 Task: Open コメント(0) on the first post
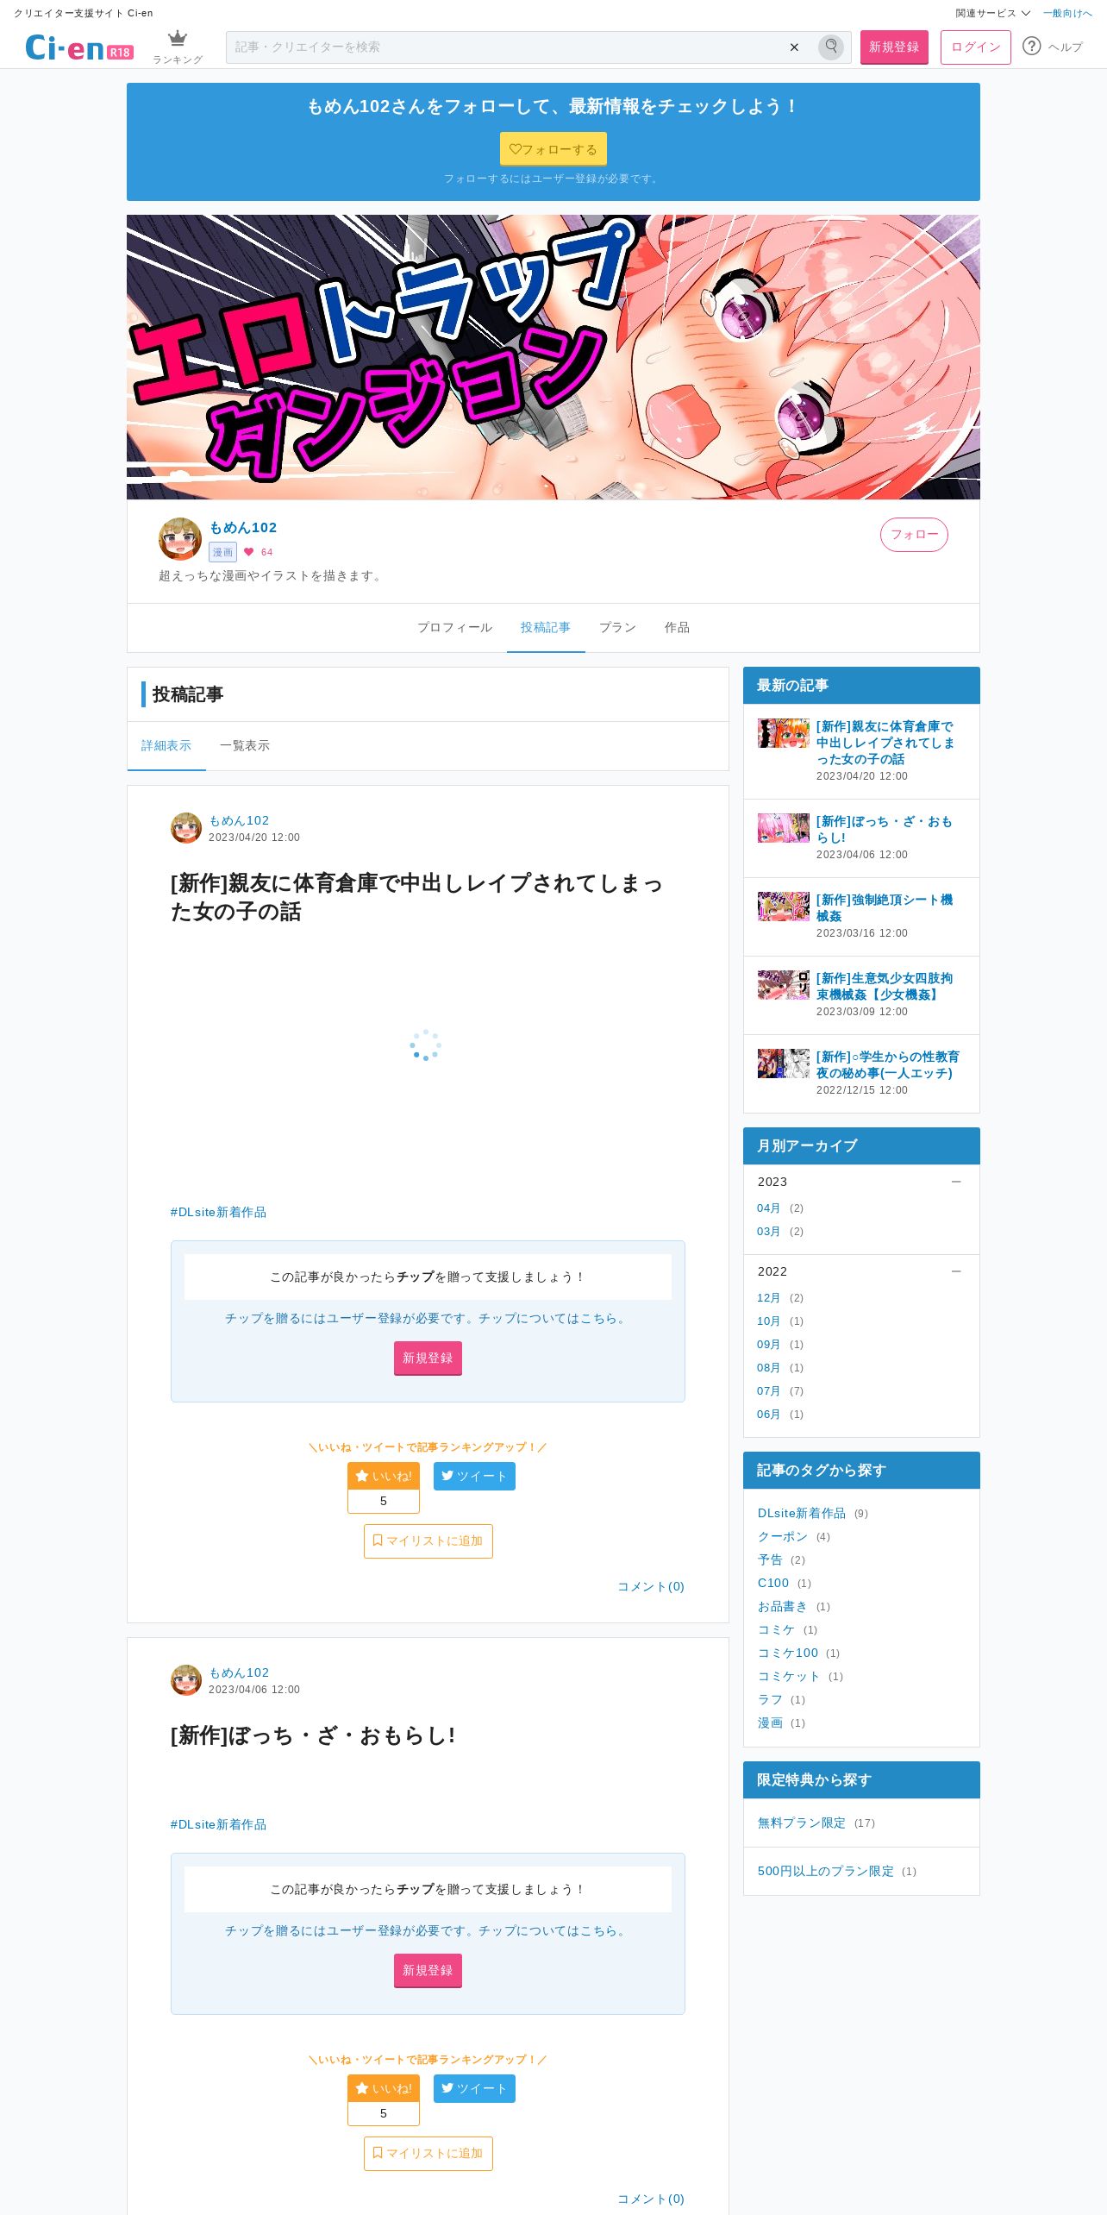(x=651, y=1586)
